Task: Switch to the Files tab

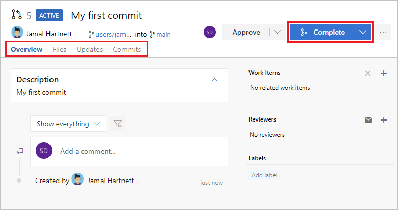Action: click(x=59, y=49)
